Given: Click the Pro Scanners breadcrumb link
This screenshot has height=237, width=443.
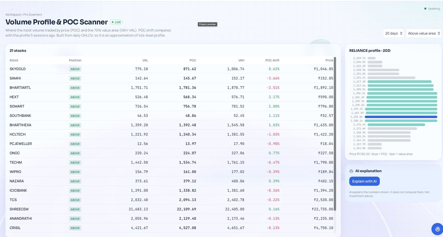Looking at the screenshot, I should point(32,15).
